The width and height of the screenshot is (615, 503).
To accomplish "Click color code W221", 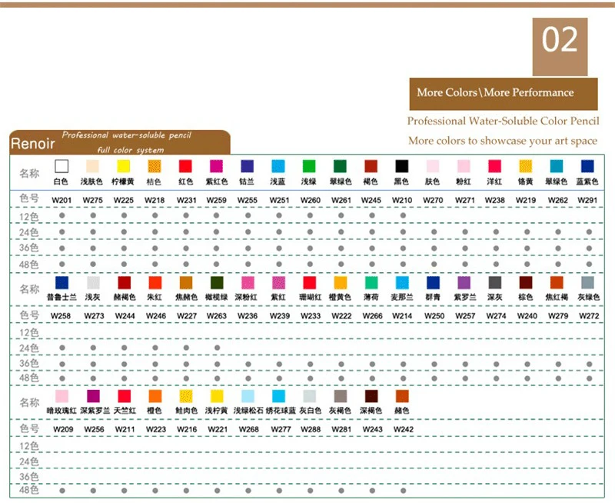I will [218, 429].
